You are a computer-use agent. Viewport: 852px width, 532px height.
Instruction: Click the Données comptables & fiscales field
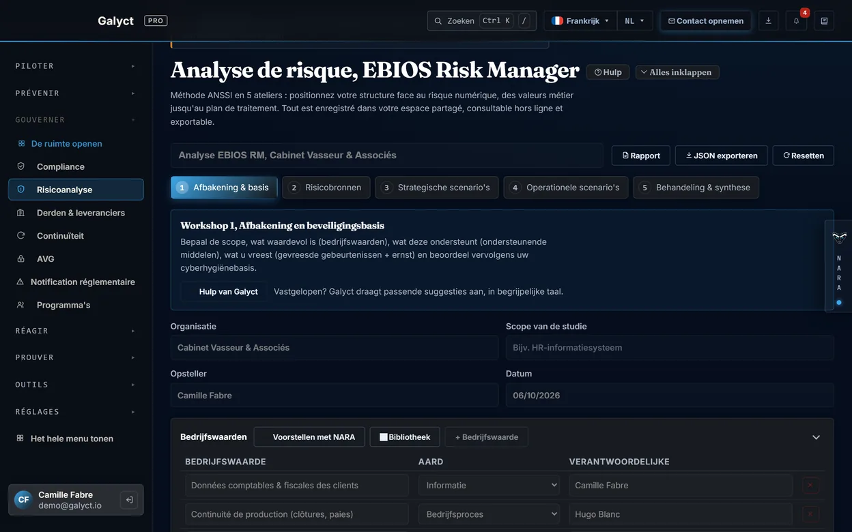click(x=297, y=486)
